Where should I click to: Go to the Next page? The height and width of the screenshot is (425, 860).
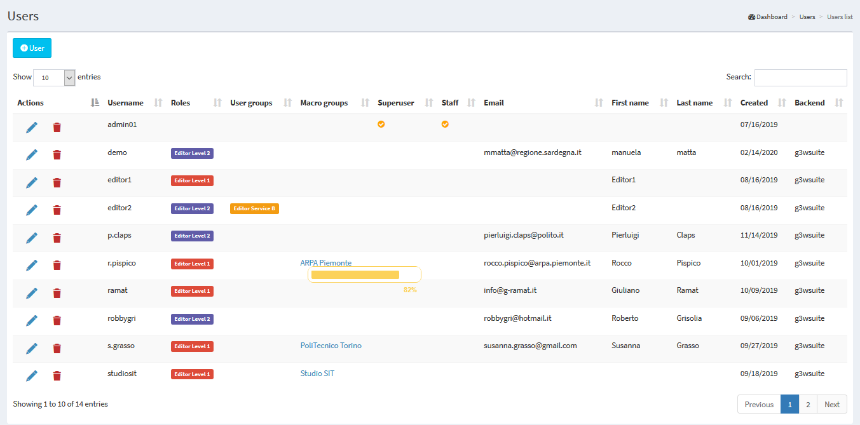832,405
